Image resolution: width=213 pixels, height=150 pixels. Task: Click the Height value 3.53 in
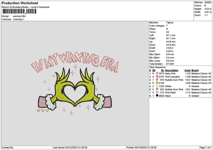tap(208, 9)
